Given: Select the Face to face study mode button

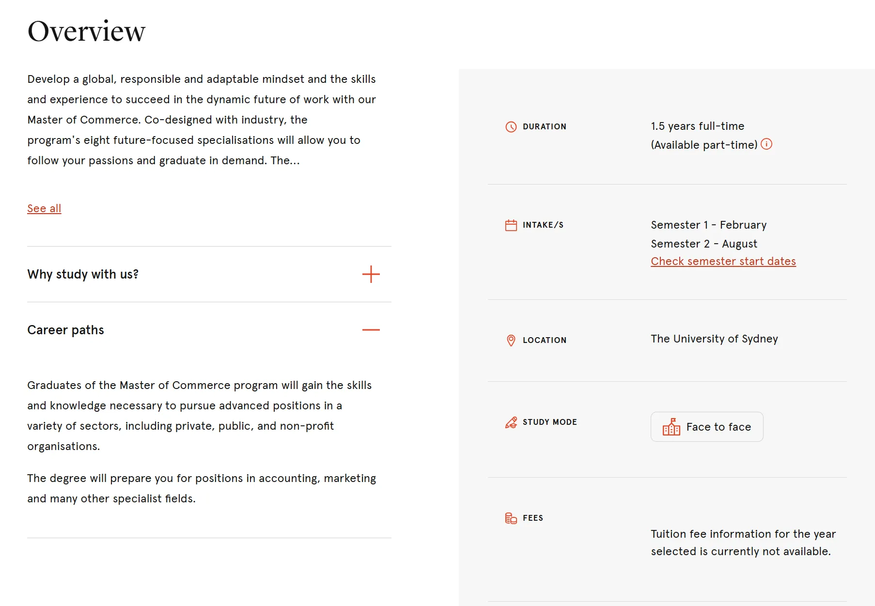Looking at the screenshot, I should [706, 427].
